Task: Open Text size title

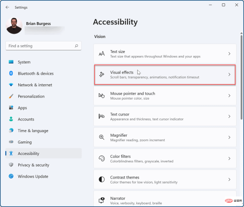Action: [x=117, y=52]
